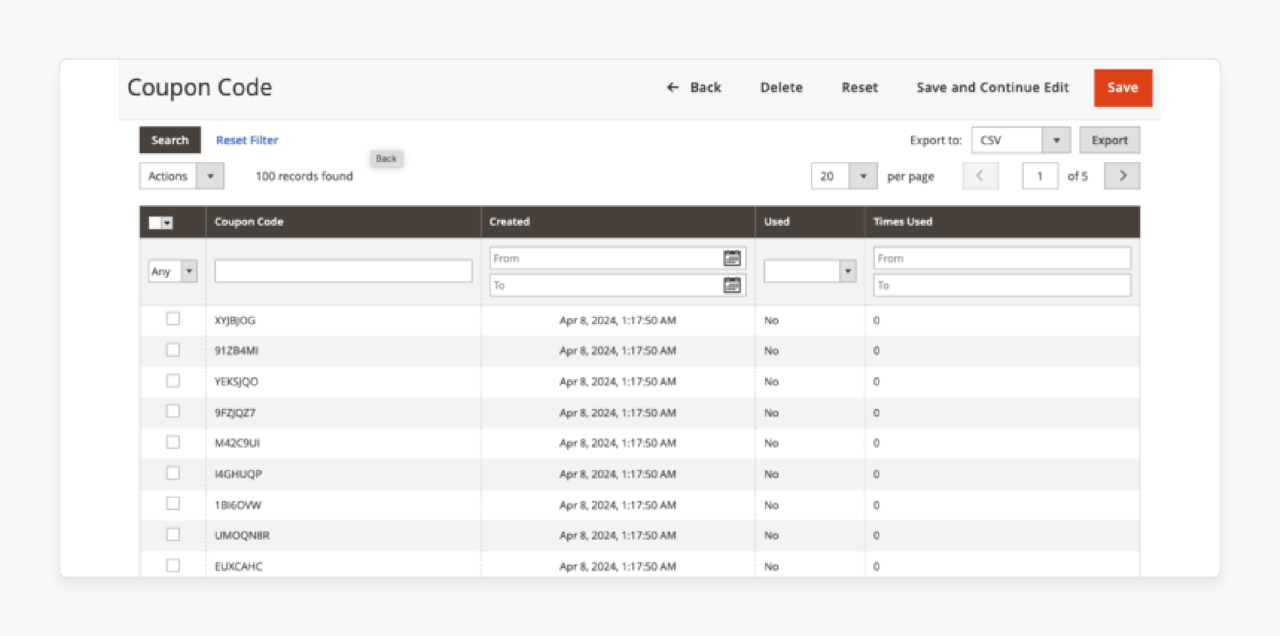Click the Back tooltip label

pyautogui.click(x=386, y=158)
